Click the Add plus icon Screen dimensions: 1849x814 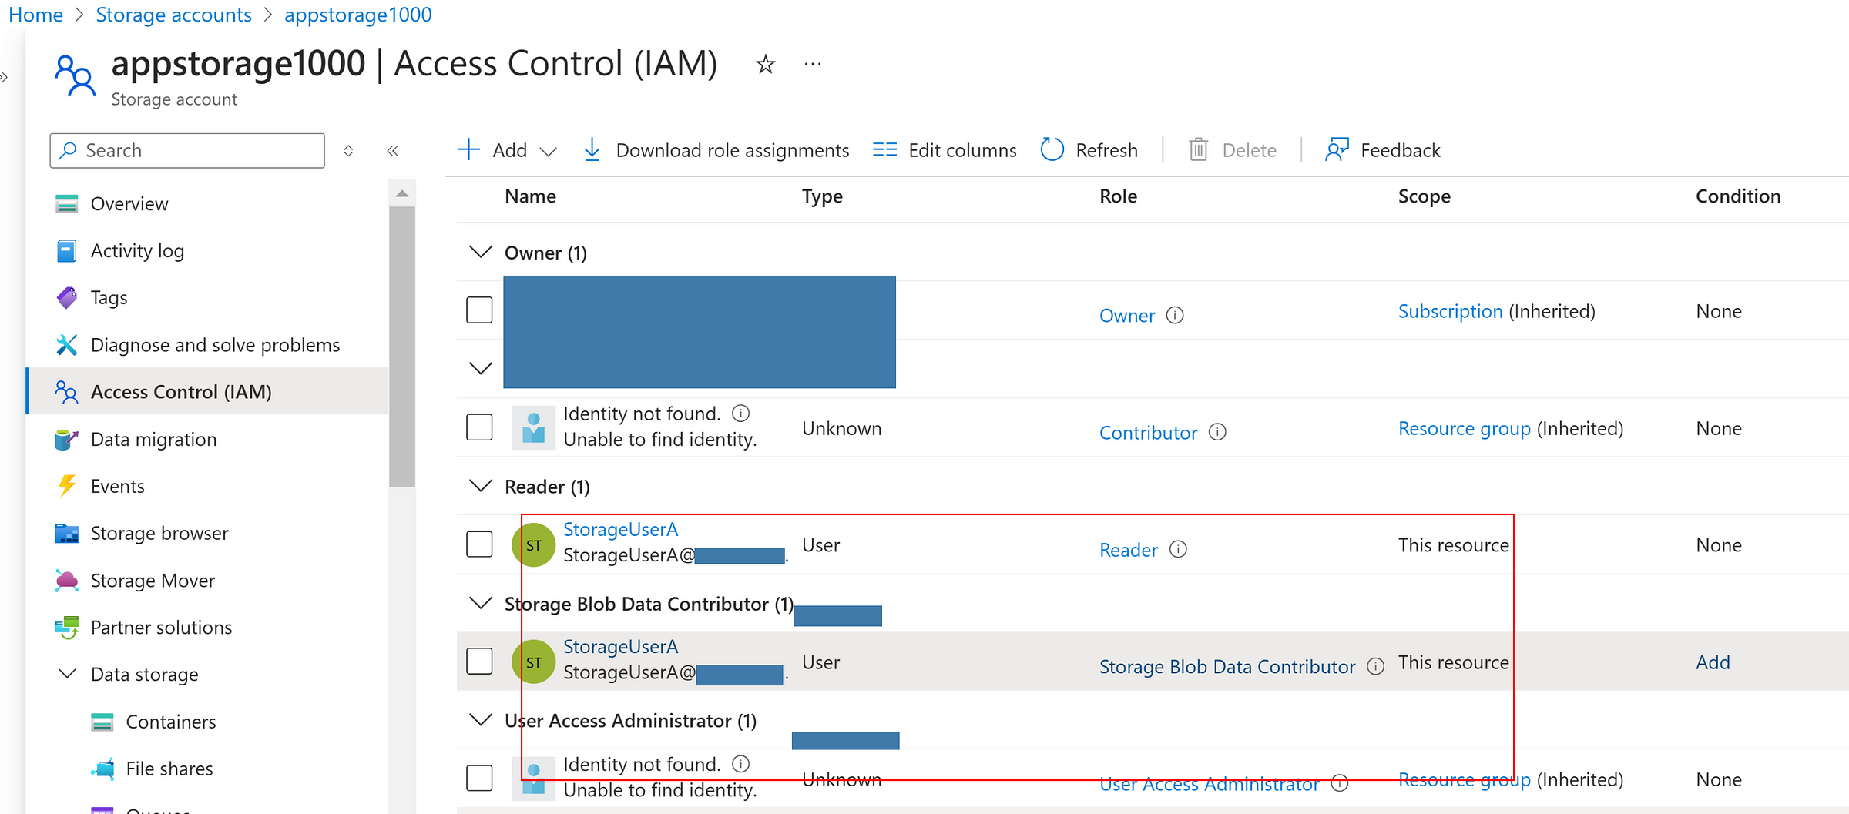click(468, 149)
